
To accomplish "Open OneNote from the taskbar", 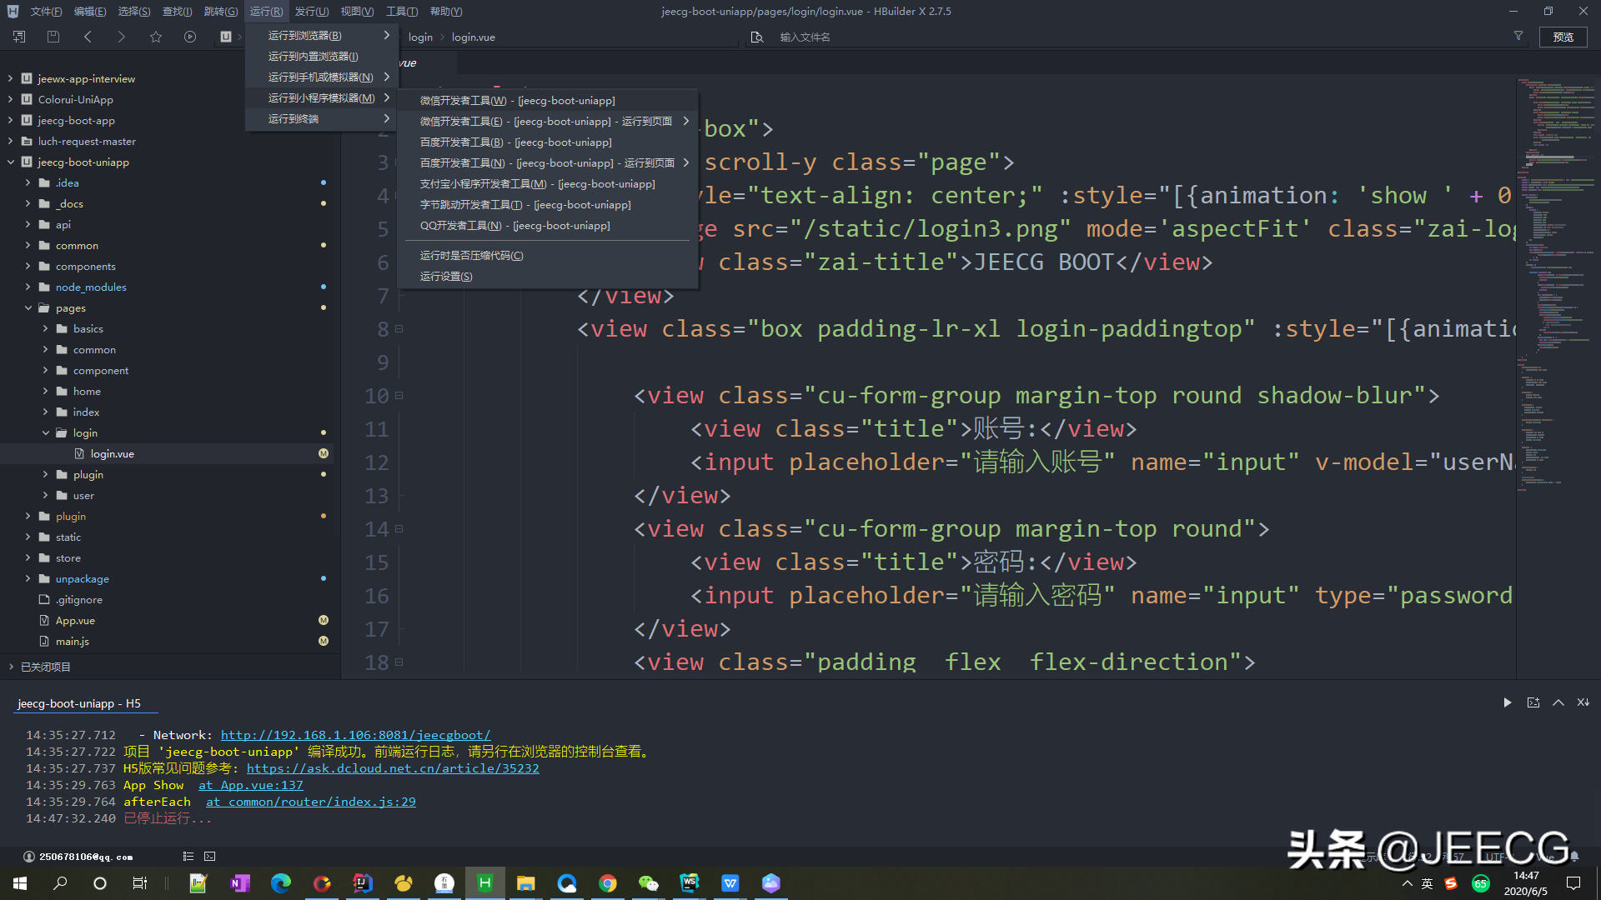I will pyautogui.click(x=240, y=883).
